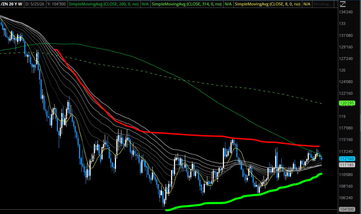
Task: Click the 127'240 price axis label
Action: [346, 59]
